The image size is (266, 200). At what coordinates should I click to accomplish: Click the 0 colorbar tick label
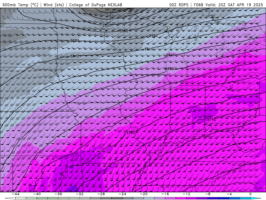(251, 194)
